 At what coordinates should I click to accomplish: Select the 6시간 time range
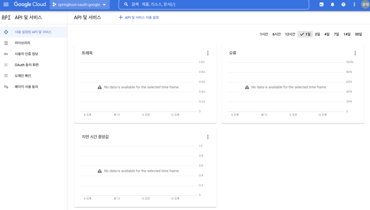[276, 34]
